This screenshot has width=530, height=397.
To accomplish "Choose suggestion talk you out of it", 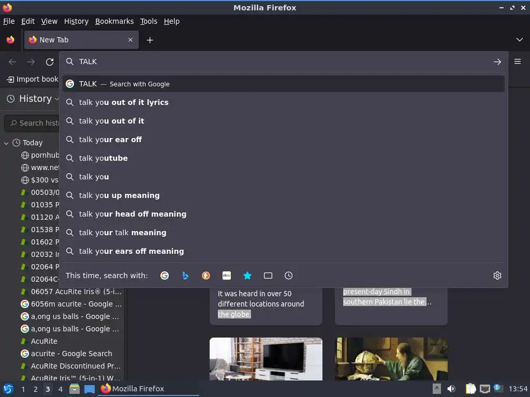I will click(283, 121).
